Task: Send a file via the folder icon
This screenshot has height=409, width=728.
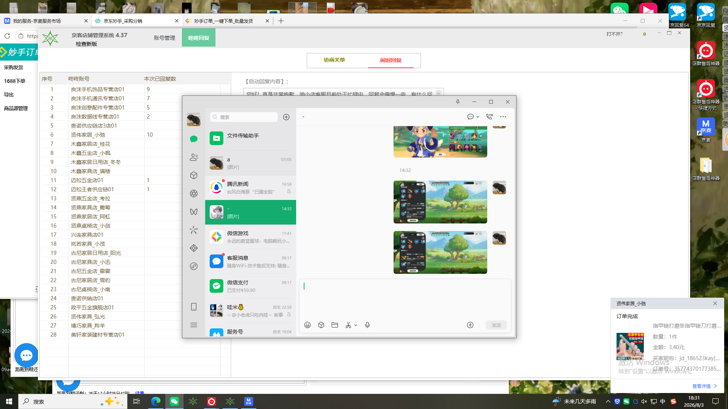Action: [335, 325]
